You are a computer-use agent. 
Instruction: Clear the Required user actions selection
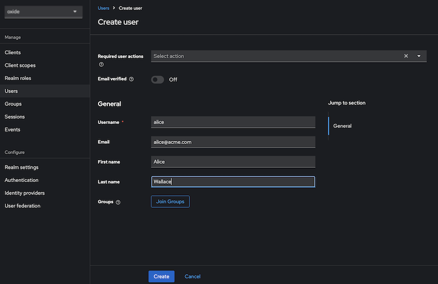(406, 56)
